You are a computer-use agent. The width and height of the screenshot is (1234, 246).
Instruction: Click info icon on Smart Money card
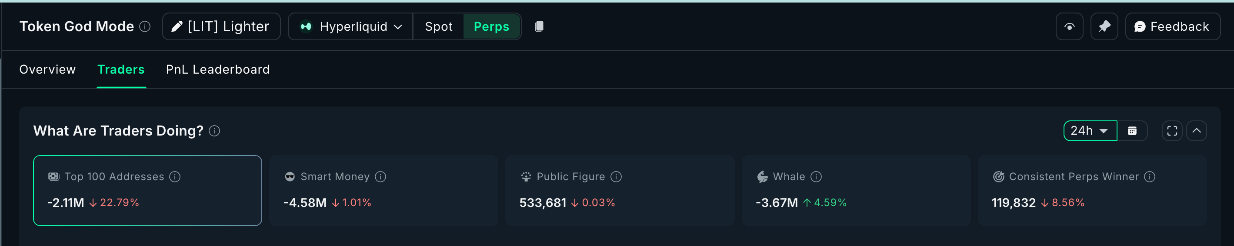point(380,177)
